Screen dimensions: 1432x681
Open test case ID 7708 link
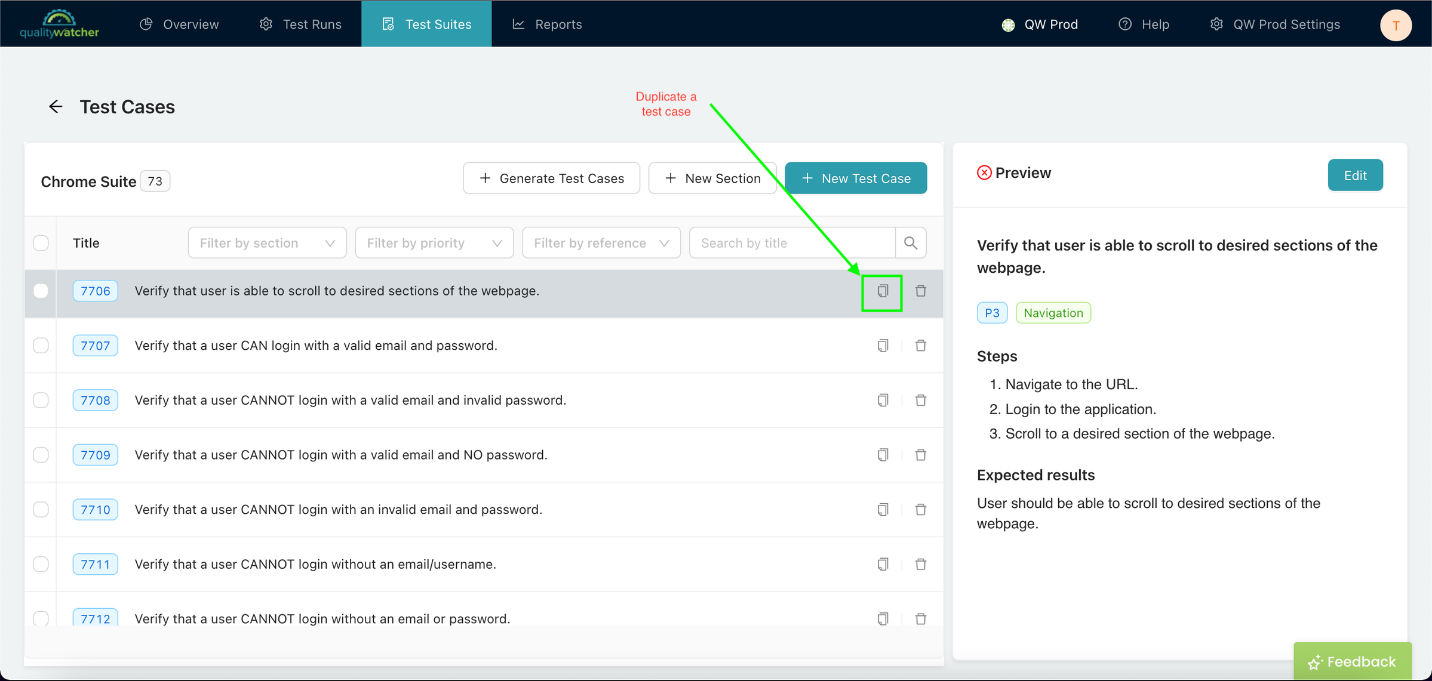coord(96,400)
